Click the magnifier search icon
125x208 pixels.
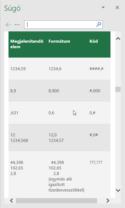click(99, 25)
